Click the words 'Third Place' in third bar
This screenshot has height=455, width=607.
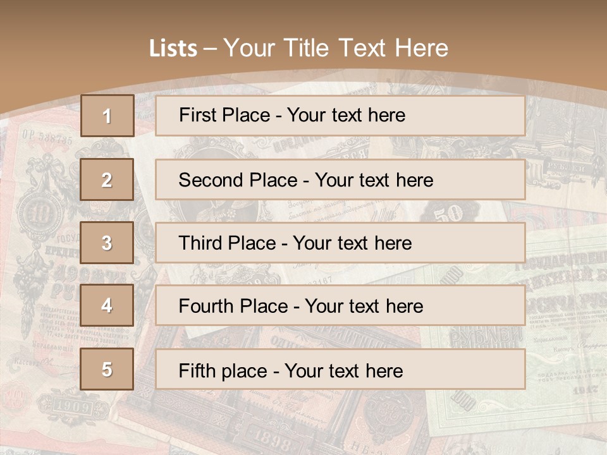coord(227,243)
